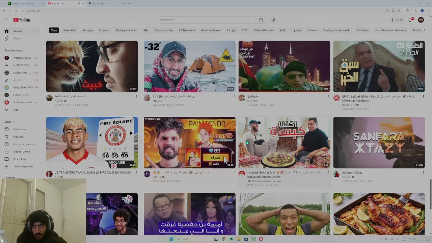This screenshot has width=432, height=243.
Task: Select the La Liga filter chip
Action: (x=231, y=30)
